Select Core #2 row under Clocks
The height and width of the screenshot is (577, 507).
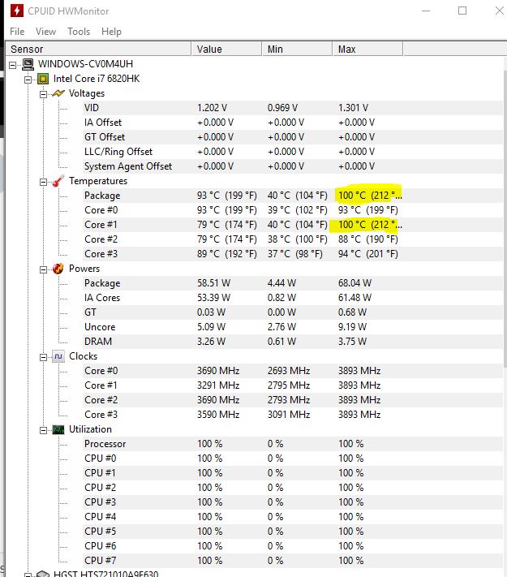pos(293,400)
